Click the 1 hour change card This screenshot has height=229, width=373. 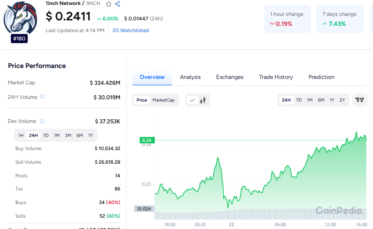(x=287, y=19)
